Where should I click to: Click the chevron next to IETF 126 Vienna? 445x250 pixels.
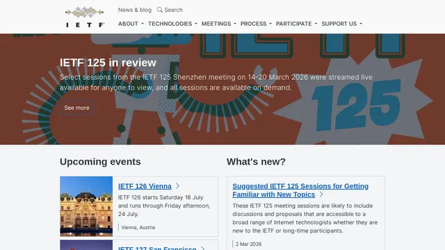pos(178,186)
